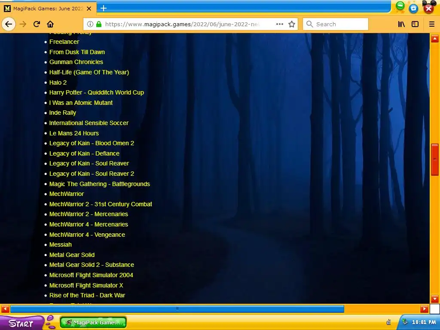440x330 pixels.
Task: Open Legacy of Kain - Blood Omen 2
Action: click(92, 143)
